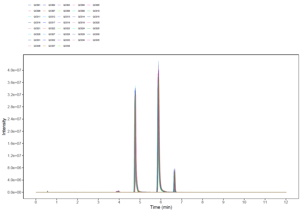The height and width of the screenshot is (210, 300).
Task: Click the tallest peak's apex near 5.9 min
Action: (x=159, y=62)
